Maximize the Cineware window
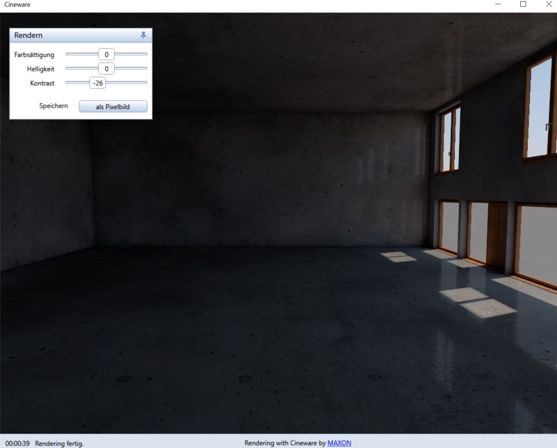557x448 pixels. (523, 4)
